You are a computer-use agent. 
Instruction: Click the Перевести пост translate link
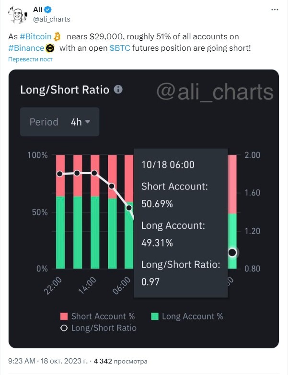30,59
